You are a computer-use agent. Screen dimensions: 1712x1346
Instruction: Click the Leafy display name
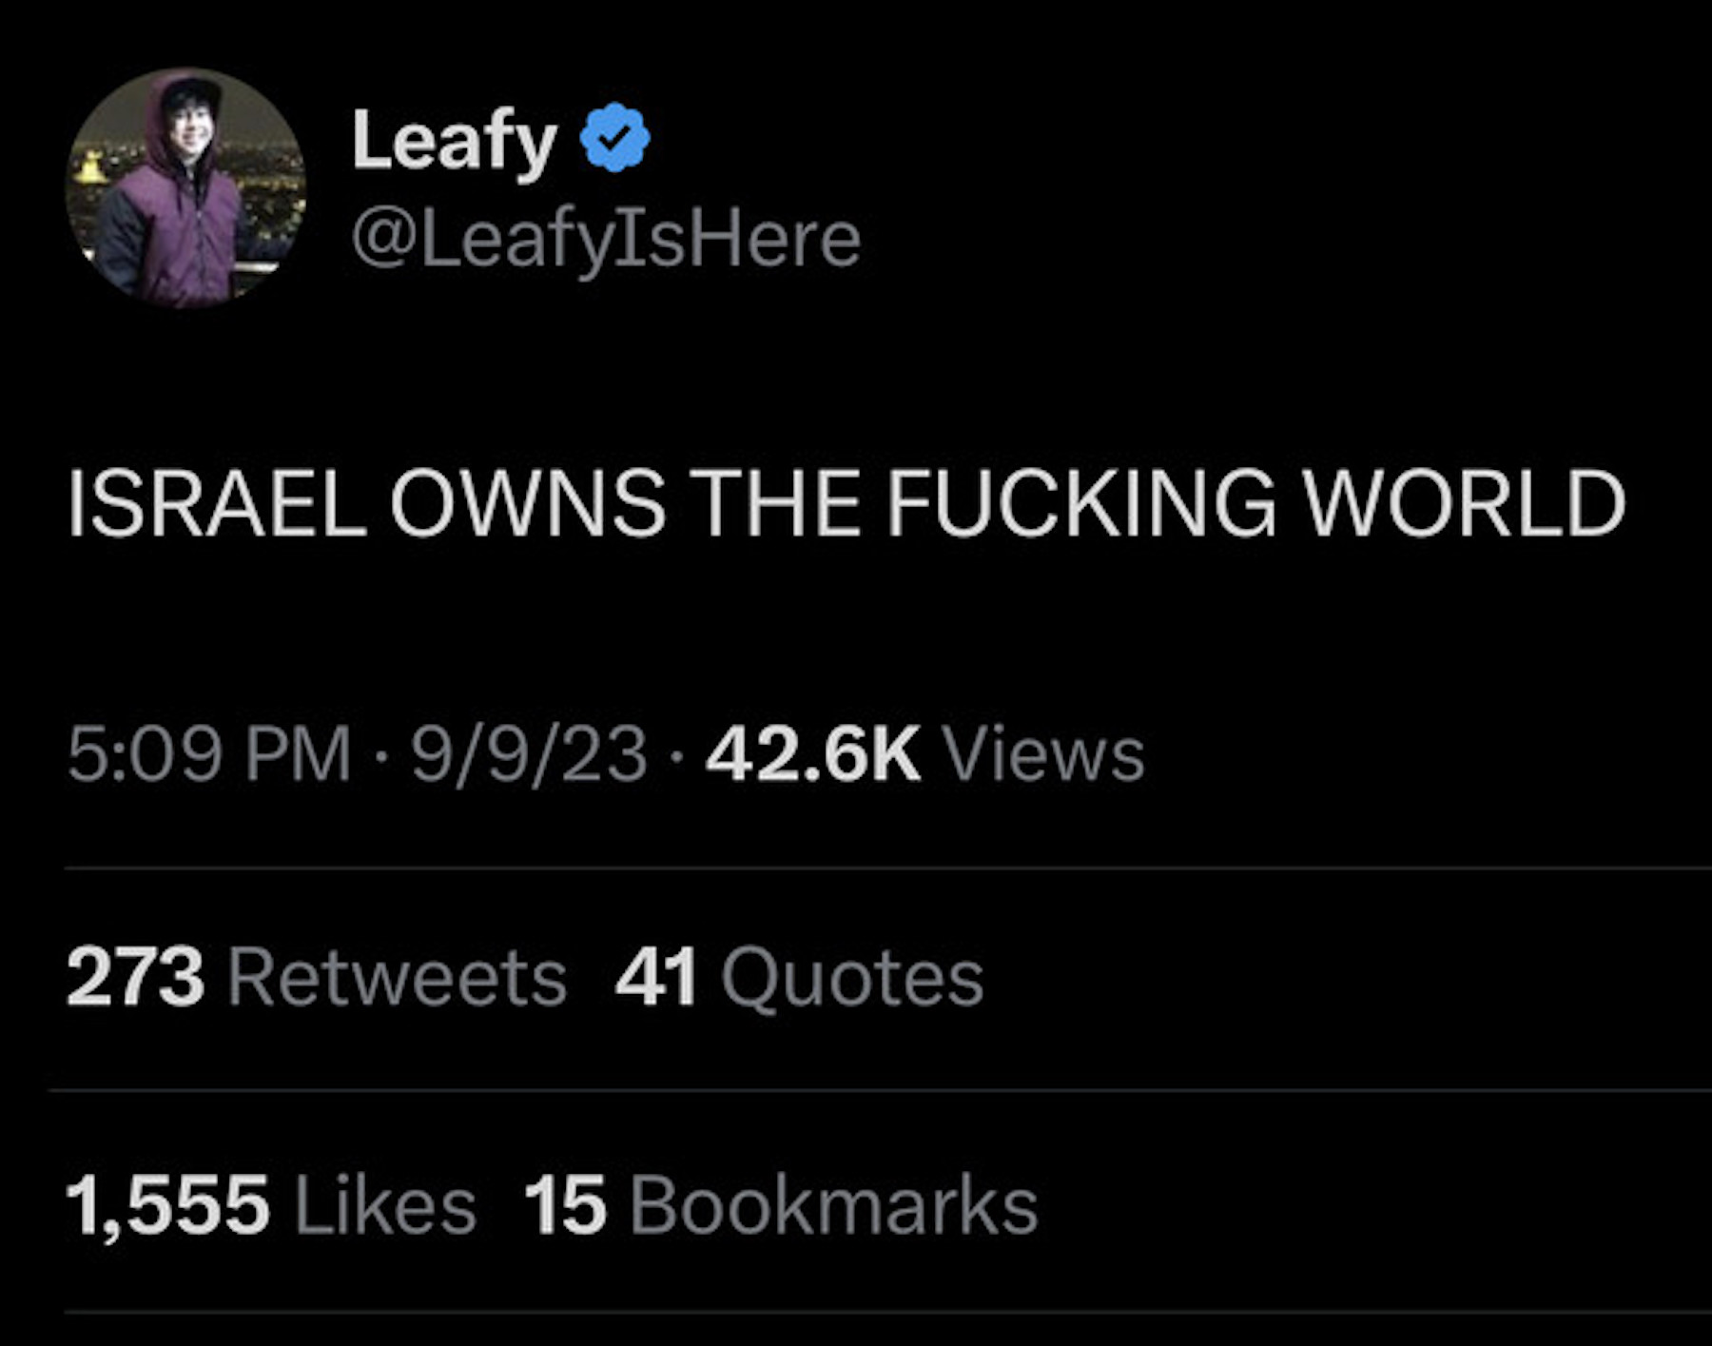[454, 140]
